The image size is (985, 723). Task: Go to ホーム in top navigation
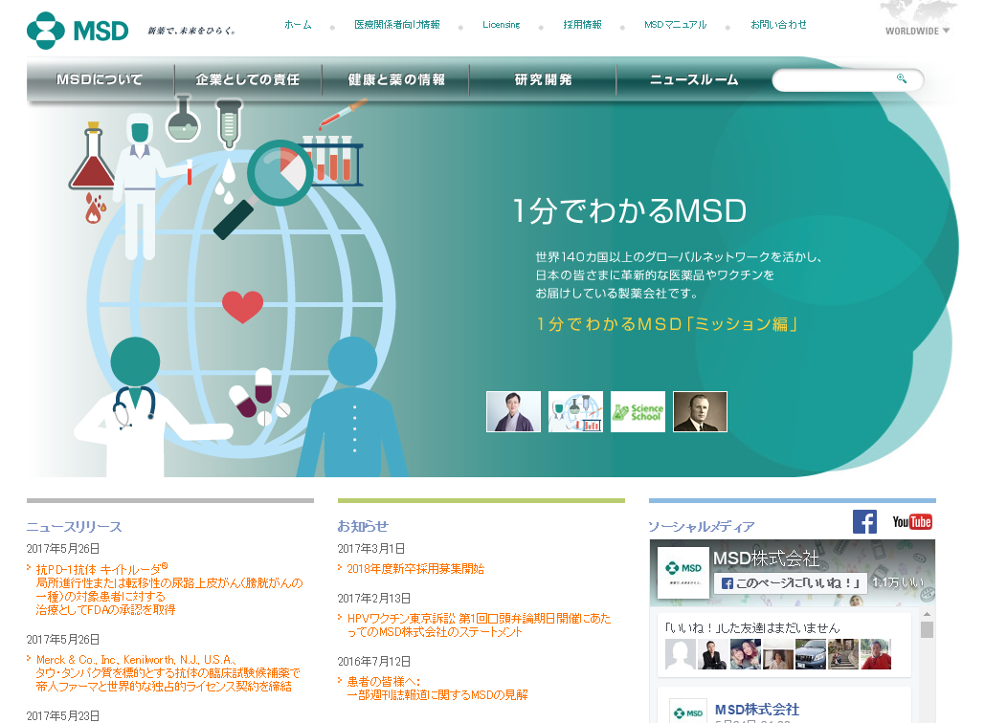click(298, 25)
